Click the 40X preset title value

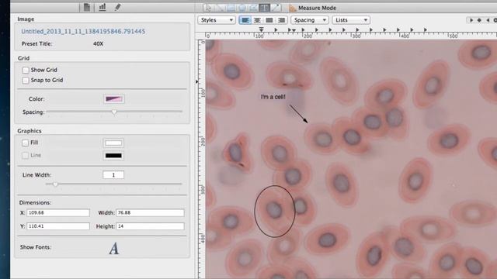coord(99,44)
